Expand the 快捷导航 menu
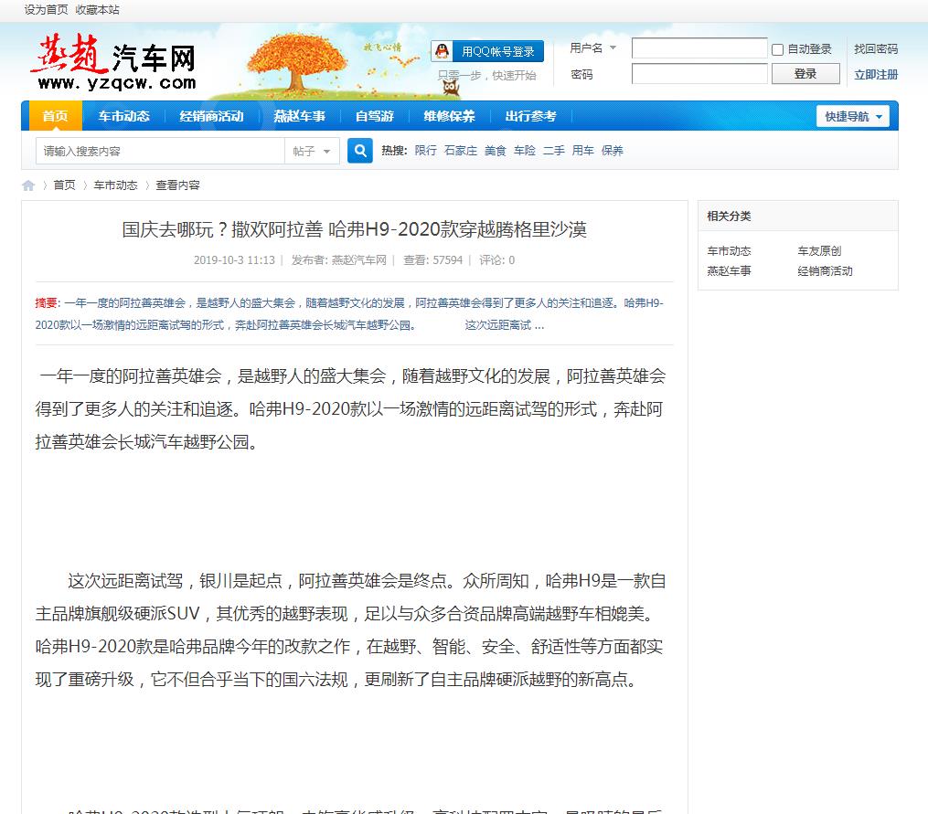928x814 pixels. coord(853,117)
